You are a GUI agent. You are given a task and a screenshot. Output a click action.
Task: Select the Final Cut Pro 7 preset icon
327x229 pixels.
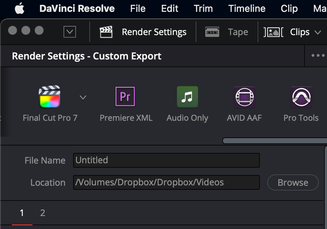pos(49,97)
